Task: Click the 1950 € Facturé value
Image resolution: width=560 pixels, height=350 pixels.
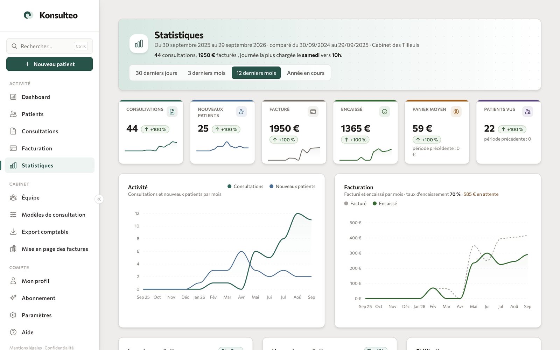Action: [x=284, y=128]
